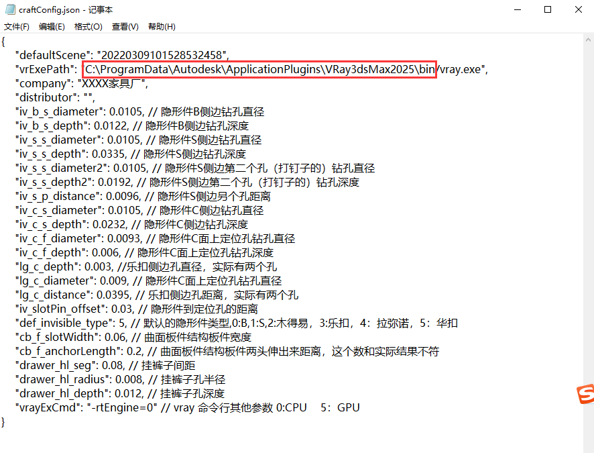Click the "iv_c_s_diameter" line
The width and height of the screenshot is (594, 453).
139,210
